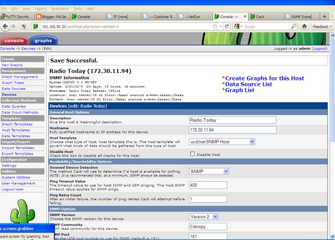
Task: Open the SNMP Version dropdown
Action: point(203,217)
